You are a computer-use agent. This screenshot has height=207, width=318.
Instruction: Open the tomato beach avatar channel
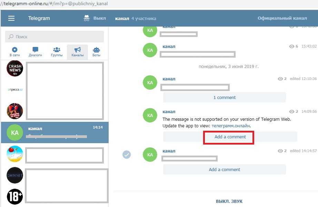pos(15,154)
